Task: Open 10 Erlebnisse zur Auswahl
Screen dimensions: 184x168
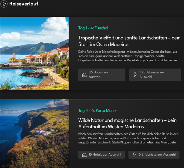Action: (x=155, y=75)
